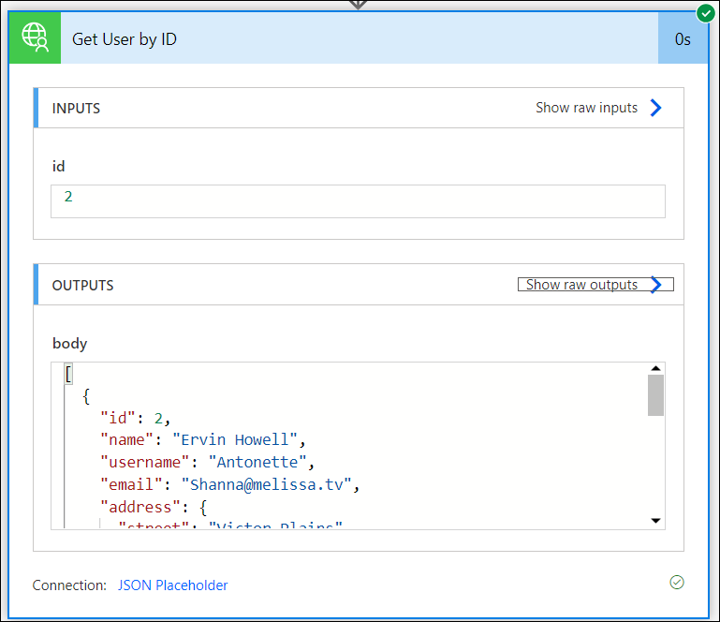Screen dimensions: 720x622
Task: Click the body label
Action: click(70, 344)
